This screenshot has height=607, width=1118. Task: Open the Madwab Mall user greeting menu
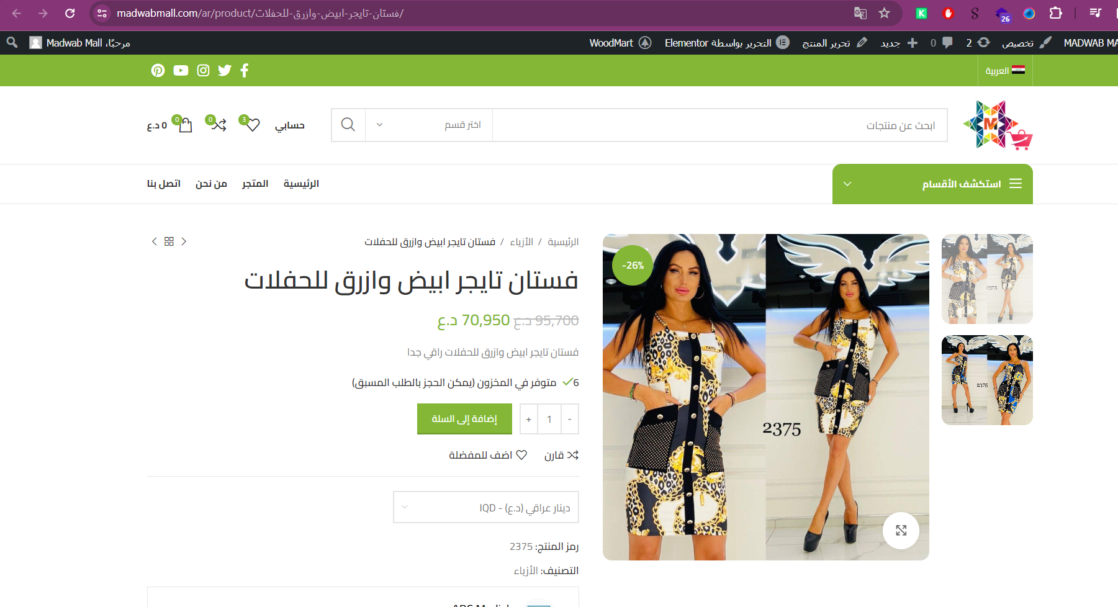(79, 43)
